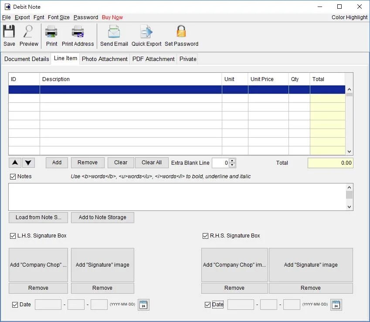Viewport: 370px width, 322px height.
Task: Click the Print printer icon
Action: coord(51,31)
